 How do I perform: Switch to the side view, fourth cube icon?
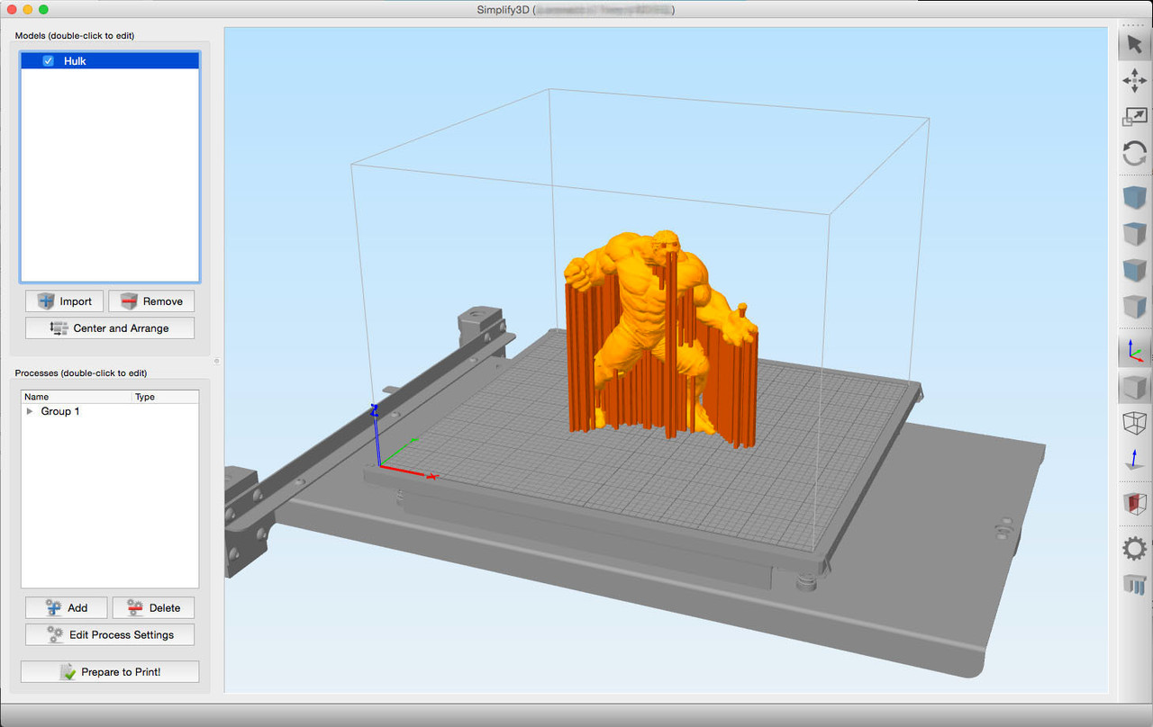[1134, 307]
